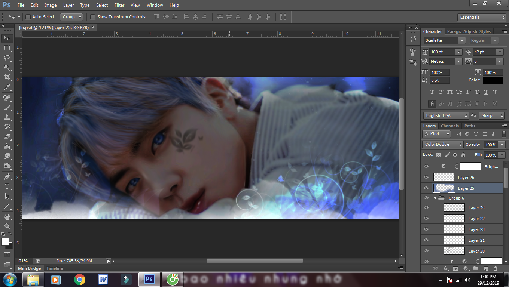Image resolution: width=509 pixels, height=287 pixels.
Task: Open the Layer menu
Action: tap(68, 5)
